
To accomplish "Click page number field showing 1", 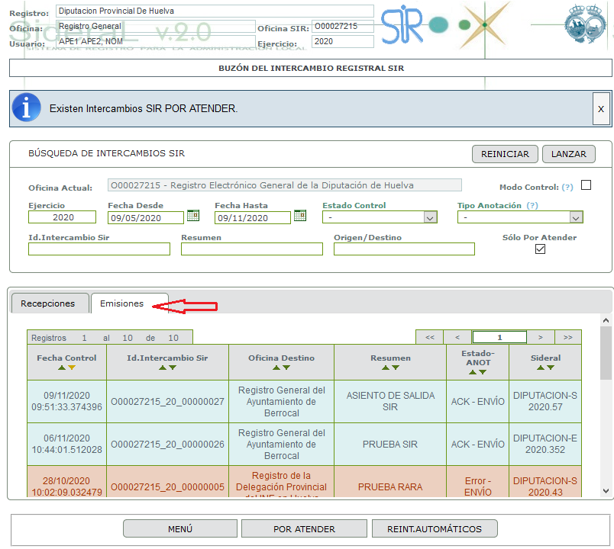I will pos(499,337).
